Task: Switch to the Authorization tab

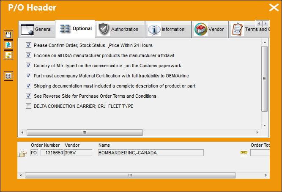Action: (x=120, y=29)
